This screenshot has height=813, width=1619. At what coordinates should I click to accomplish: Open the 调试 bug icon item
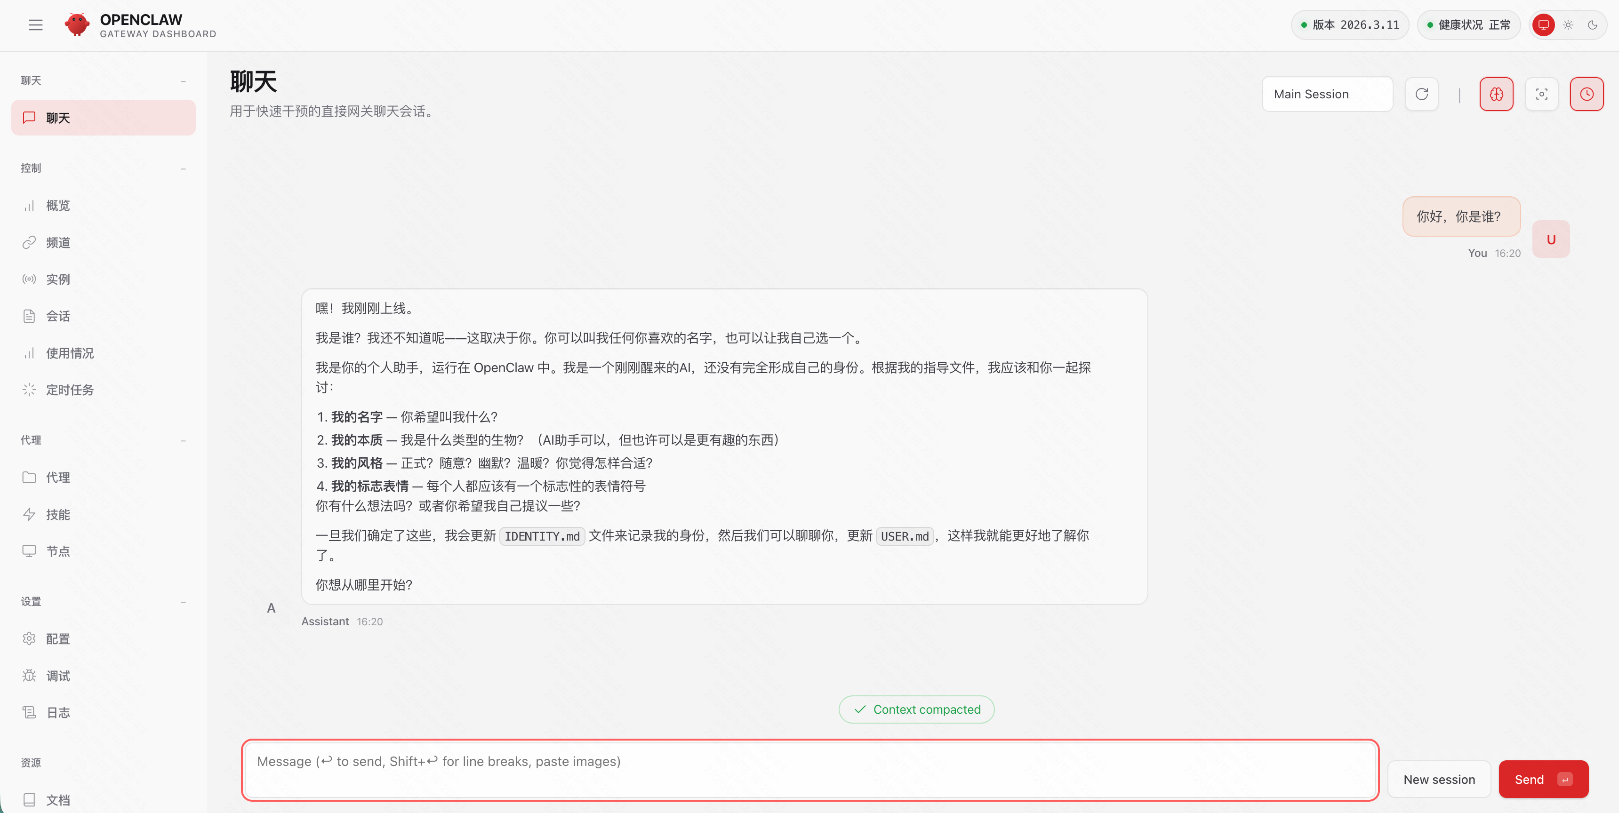tap(57, 676)
